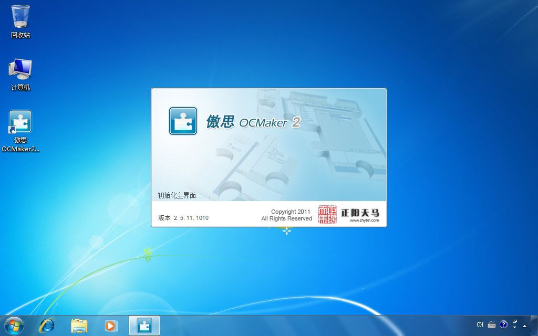Click the language bar restore button

[x=515, y=322]
